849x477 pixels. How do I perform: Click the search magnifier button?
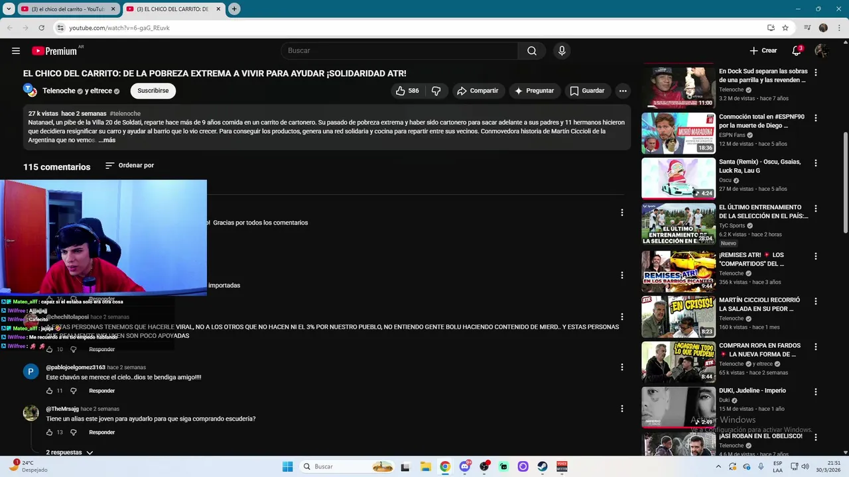(532, 51)
